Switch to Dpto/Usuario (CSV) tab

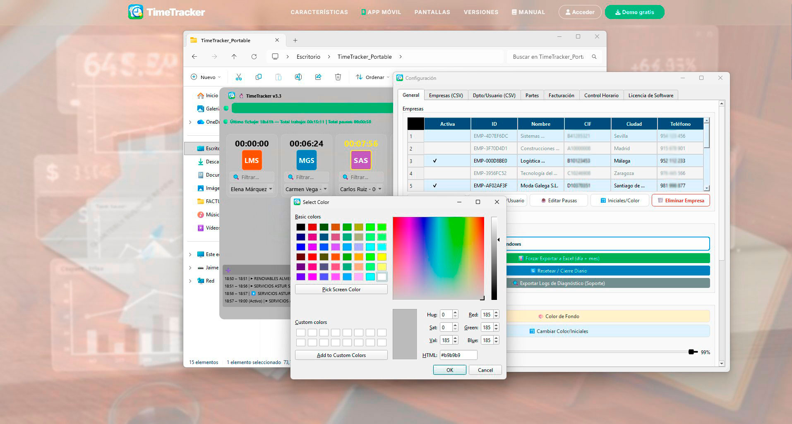[x=494, y=95]
